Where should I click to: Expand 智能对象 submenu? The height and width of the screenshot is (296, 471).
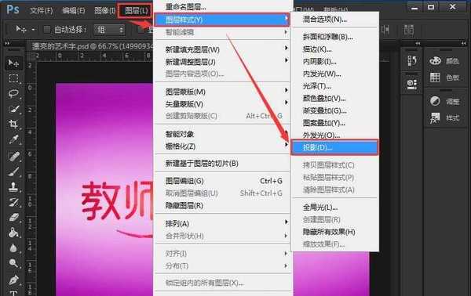point(223,134)
